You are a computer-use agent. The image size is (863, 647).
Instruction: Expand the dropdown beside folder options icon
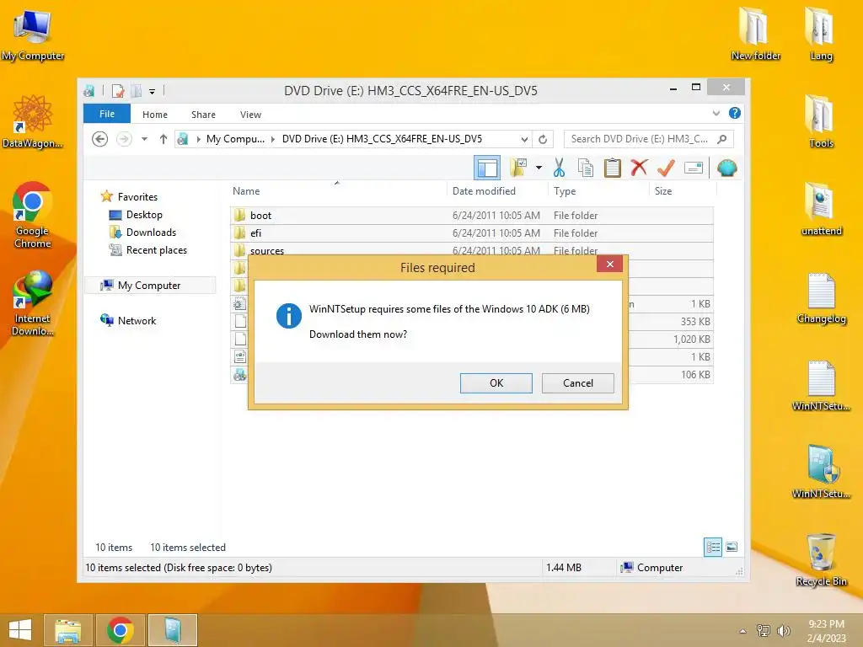(x=539, y=168)
